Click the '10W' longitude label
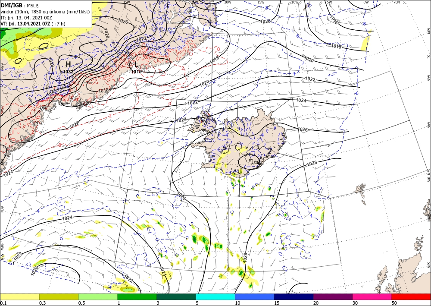 pyautogui.click(x=295, y=2)
